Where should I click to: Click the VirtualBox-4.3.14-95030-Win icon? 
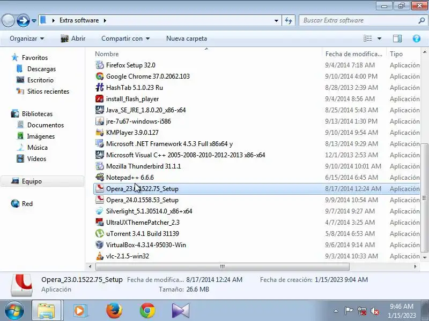tap(100, 245)
